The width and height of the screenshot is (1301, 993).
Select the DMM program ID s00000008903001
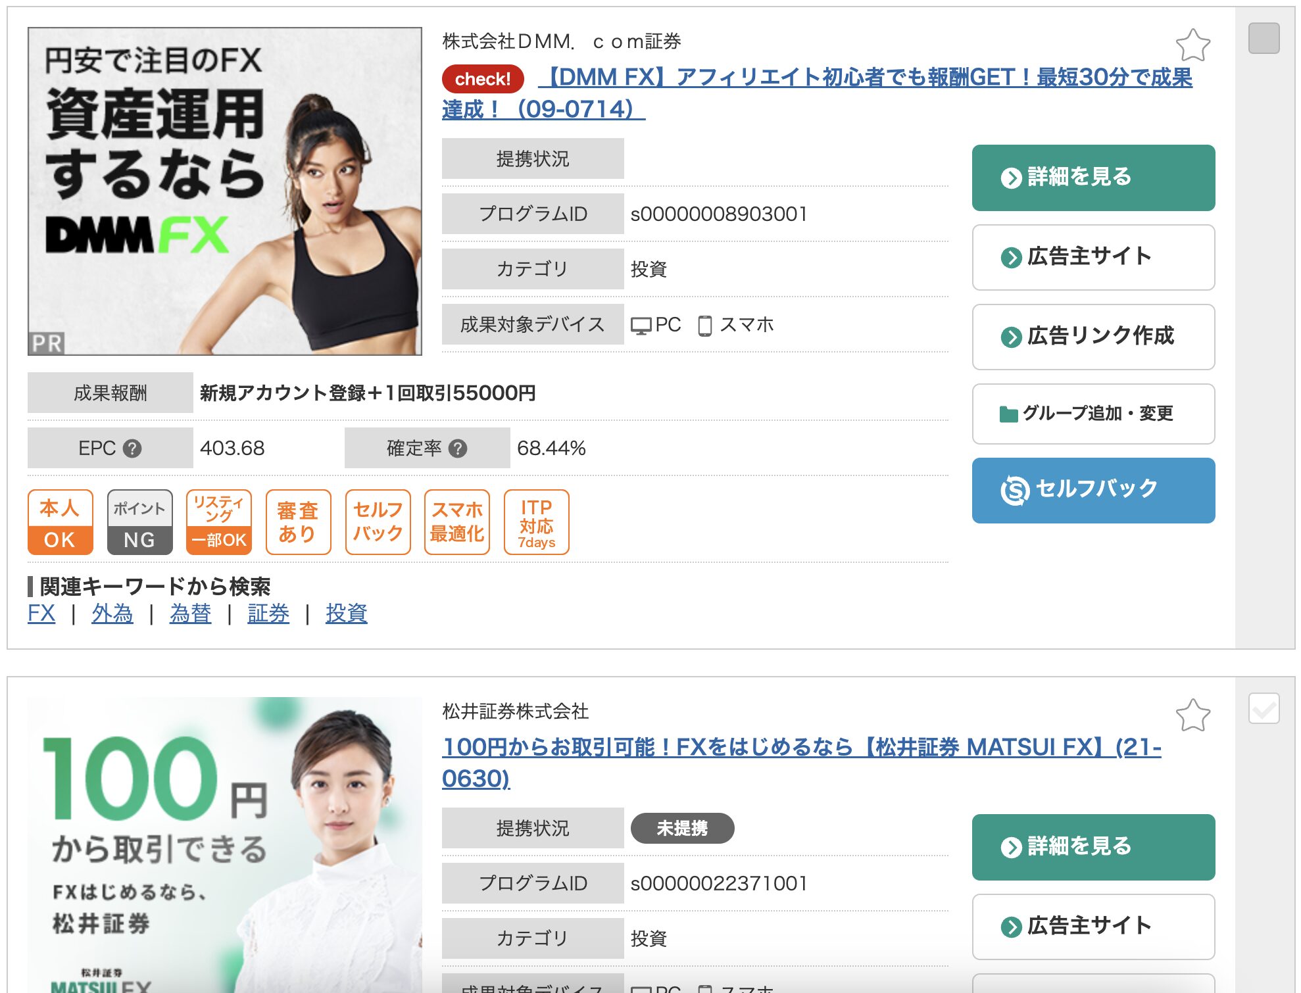pyautogui.click(x=719, y=214)
